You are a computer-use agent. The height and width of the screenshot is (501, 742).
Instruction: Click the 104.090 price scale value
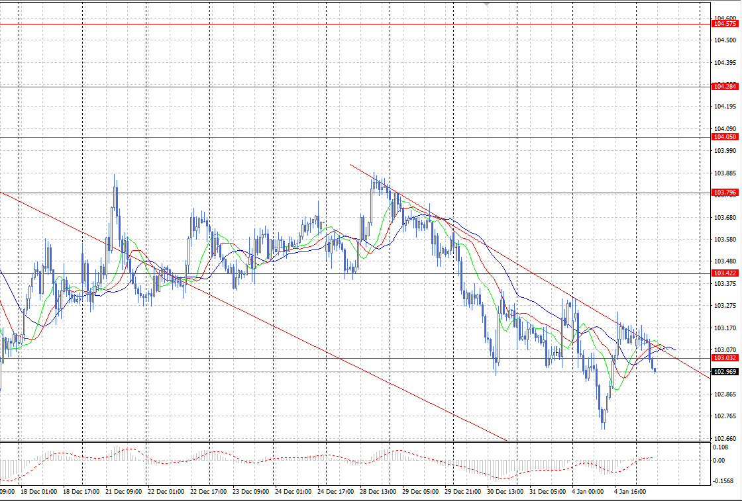pyautogui.click(x=725, y=128)
